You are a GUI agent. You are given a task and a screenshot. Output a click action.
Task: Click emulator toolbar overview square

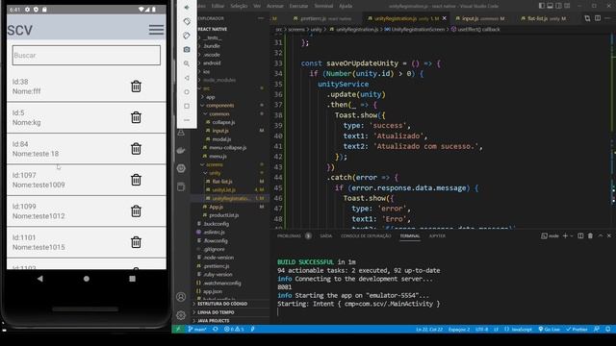coord(187,106)
